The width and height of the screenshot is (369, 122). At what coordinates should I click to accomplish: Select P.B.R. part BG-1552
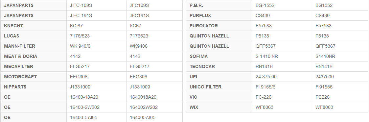pyautogui.click(x=265, y=5)
